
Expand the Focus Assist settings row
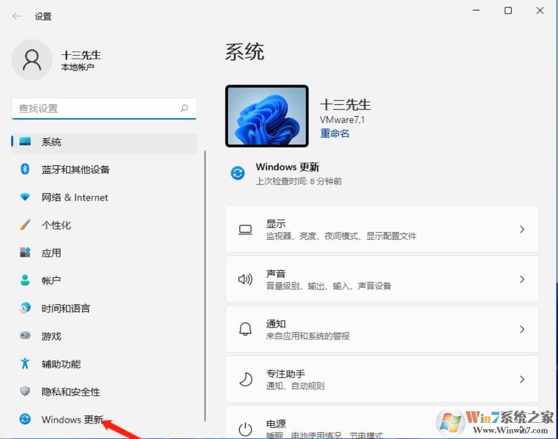(x=382, y=379)
